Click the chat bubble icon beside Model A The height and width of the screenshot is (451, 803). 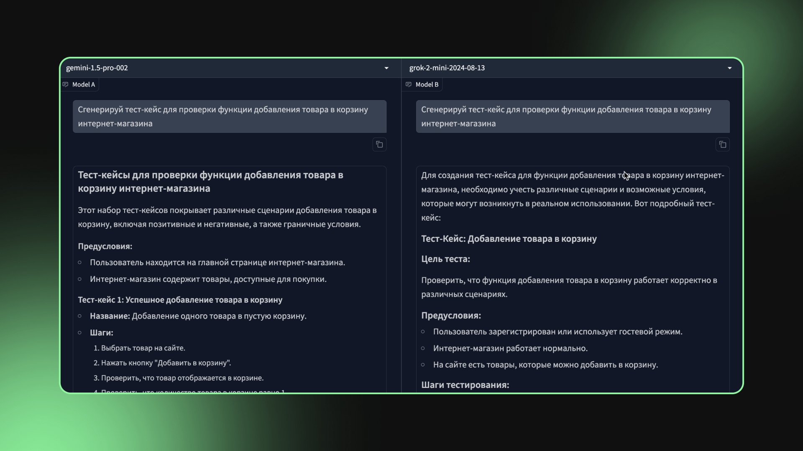[66, 84]
